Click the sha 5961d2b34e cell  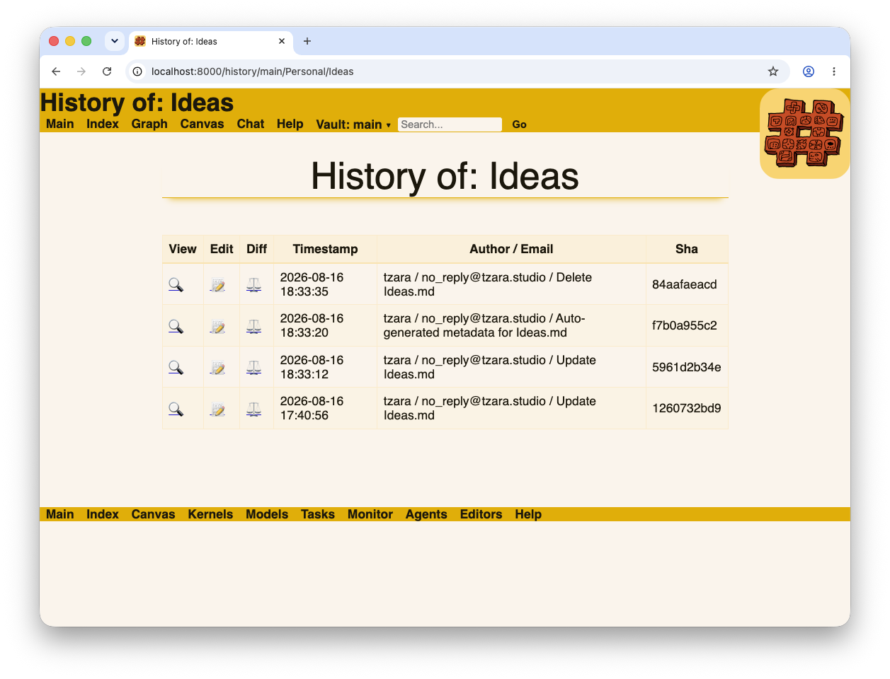tap(687, 367)
